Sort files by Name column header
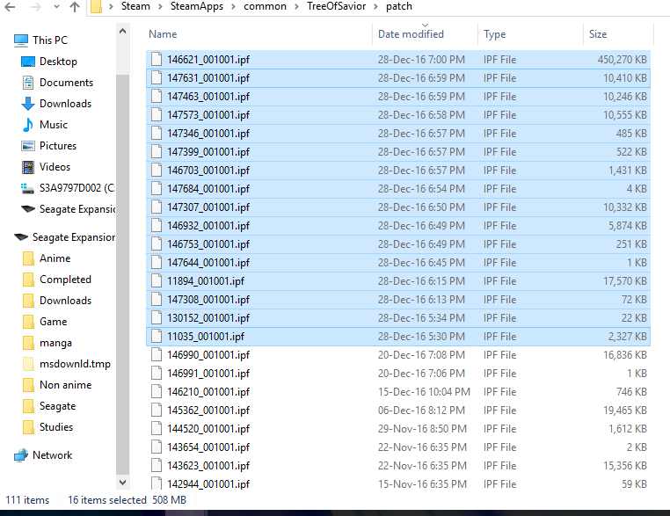The width and height of the screenshot is (670, 516). [163, 34]
